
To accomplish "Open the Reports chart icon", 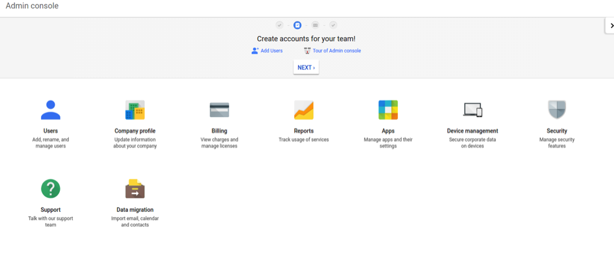I will coord(304,110).
